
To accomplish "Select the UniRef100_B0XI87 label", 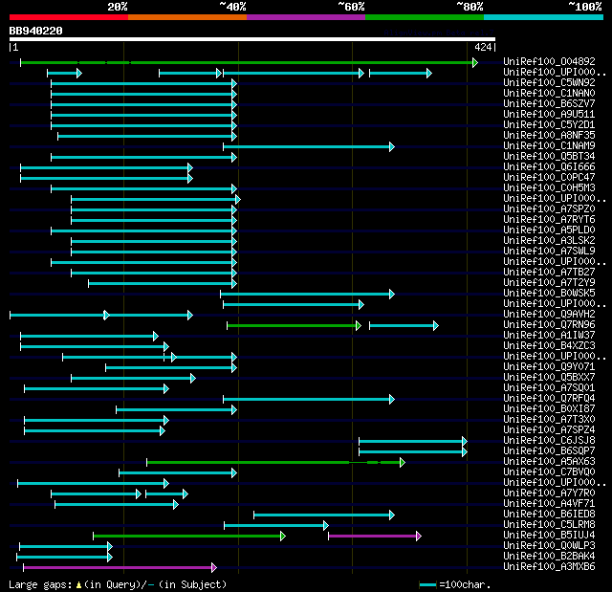I will 549,409.
